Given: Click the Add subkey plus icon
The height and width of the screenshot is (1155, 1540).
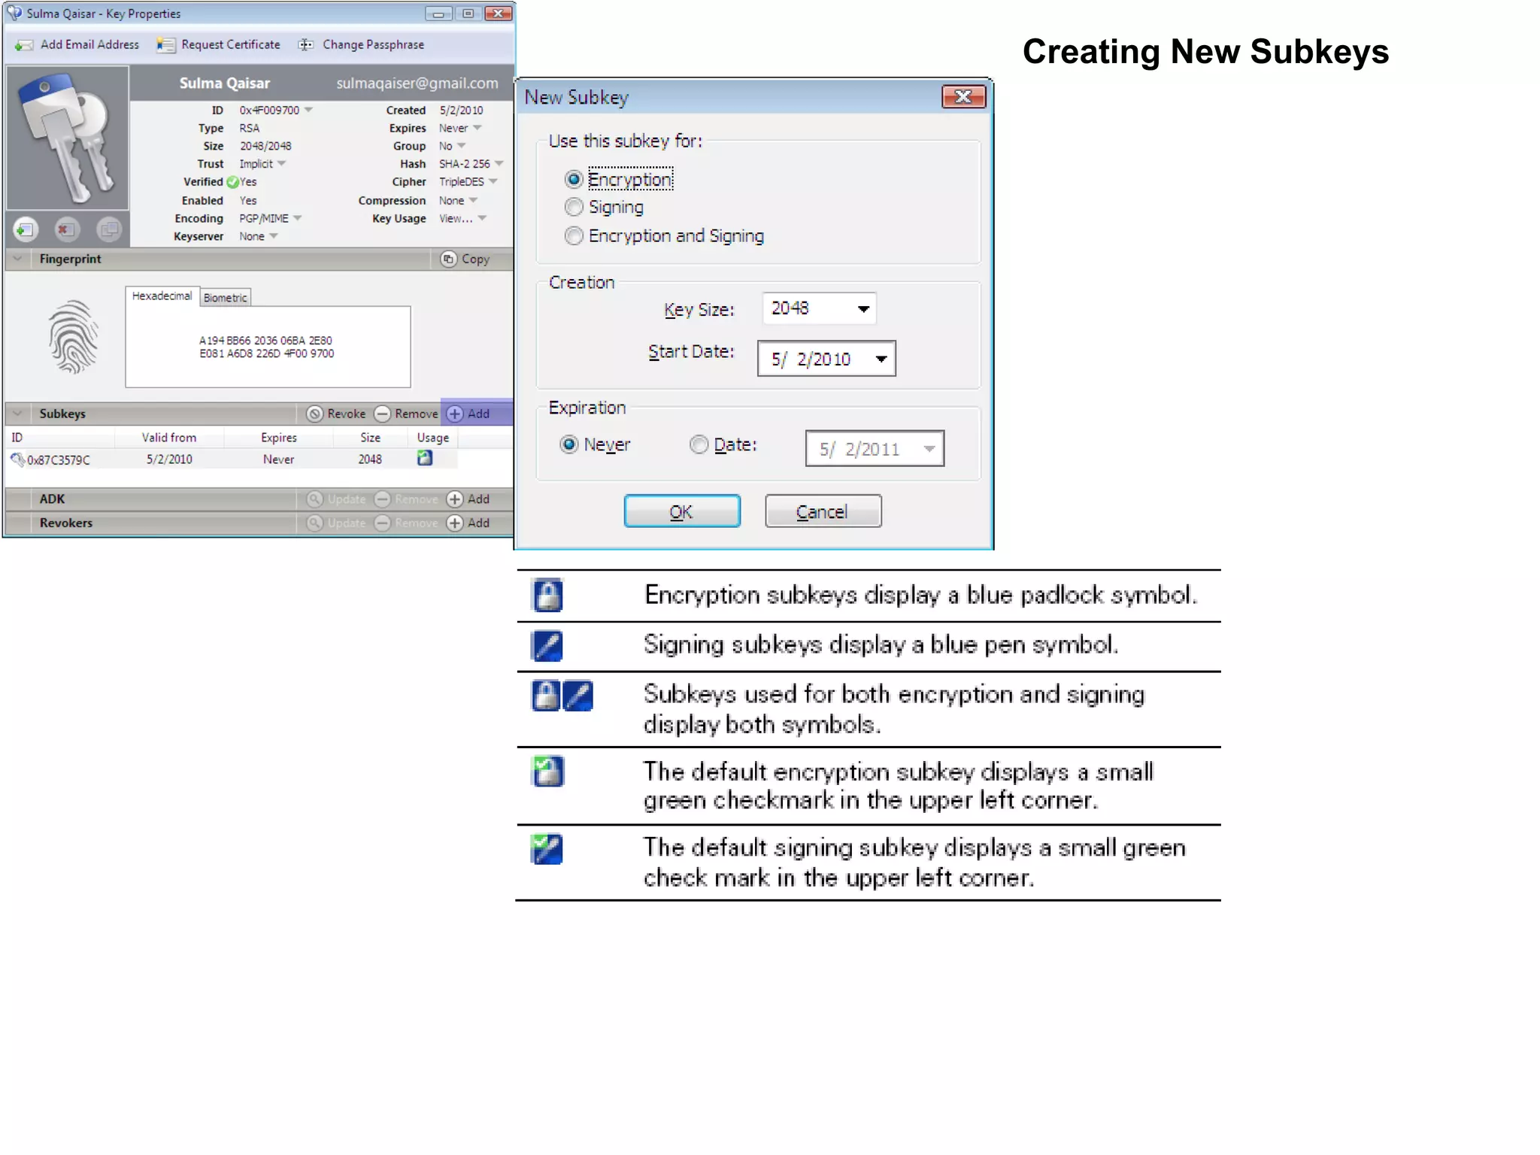Looking at the screenshot, I should [455, 414].
